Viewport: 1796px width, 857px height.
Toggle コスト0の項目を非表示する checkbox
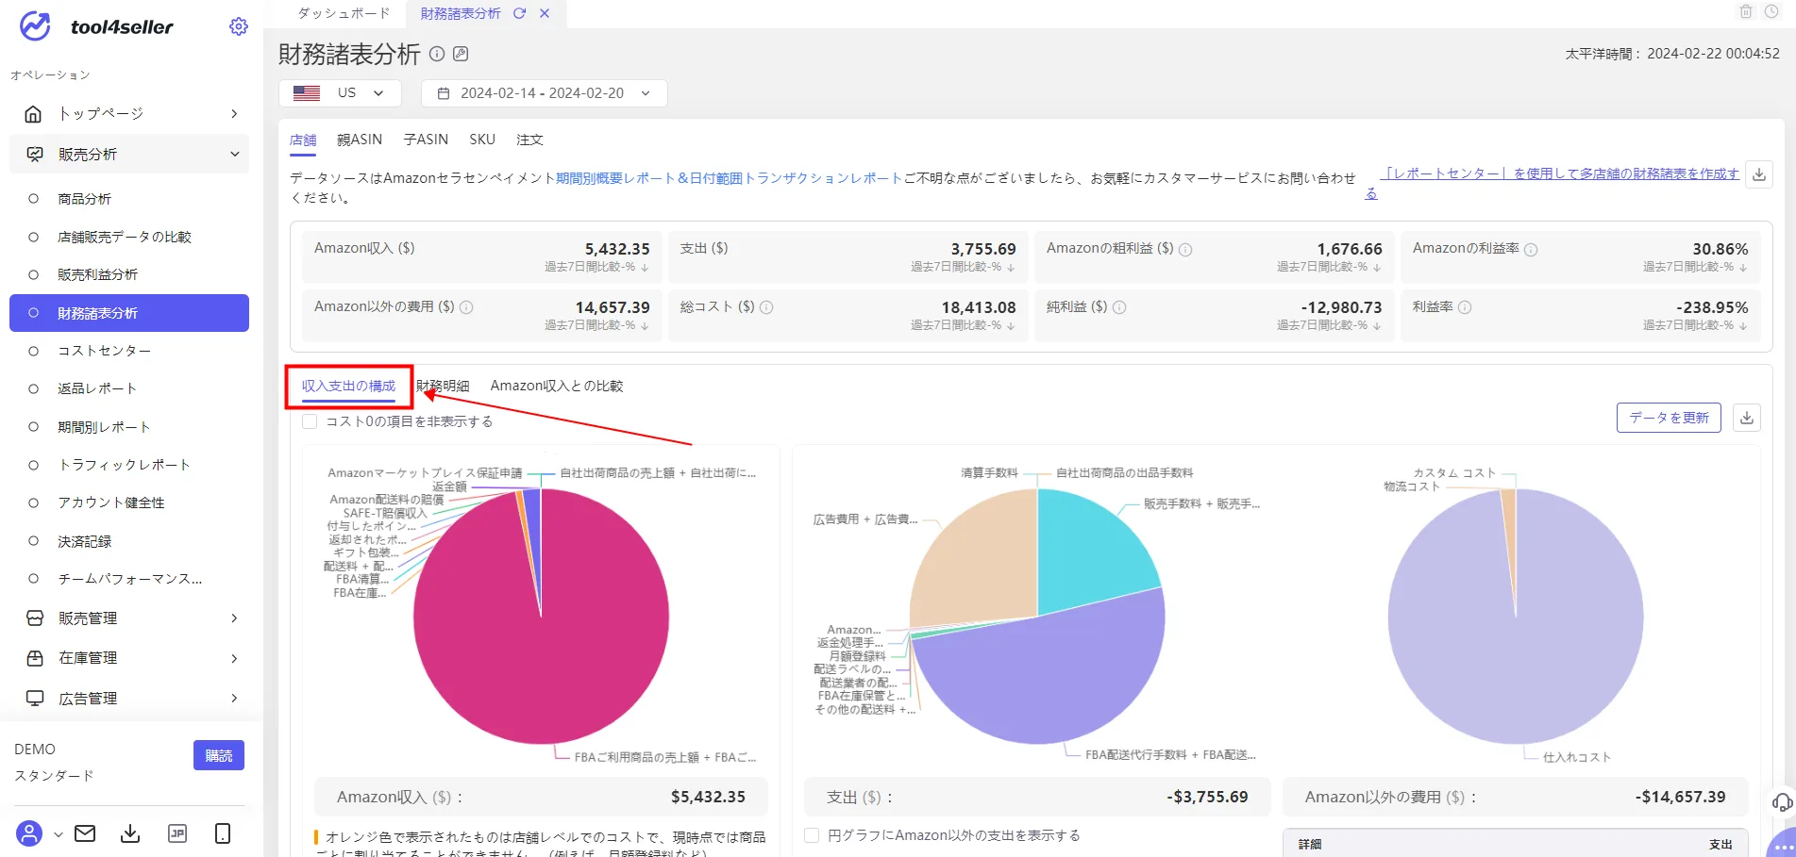(310, 421)
